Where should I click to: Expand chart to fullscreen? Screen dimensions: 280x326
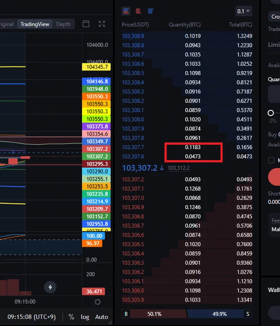coord(102,24)
